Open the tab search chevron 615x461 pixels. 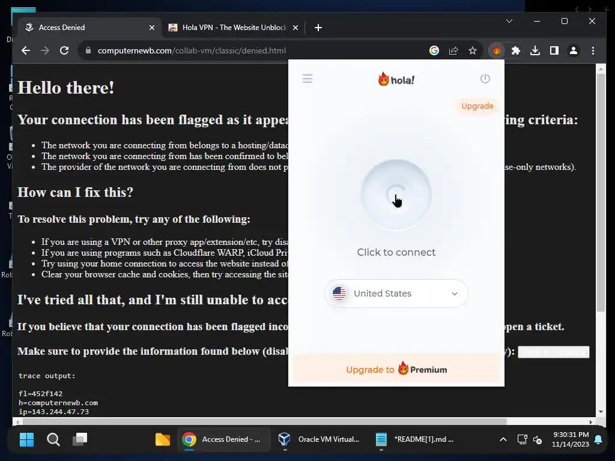tap(509, 21)
